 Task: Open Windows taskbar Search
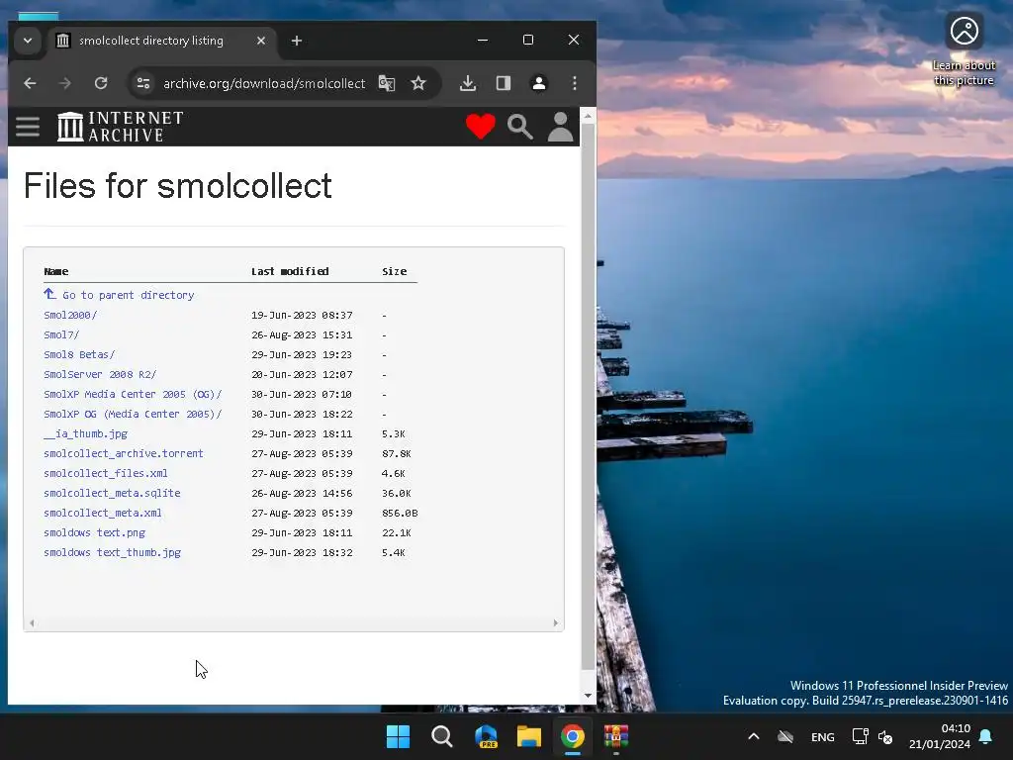[442, 736]
